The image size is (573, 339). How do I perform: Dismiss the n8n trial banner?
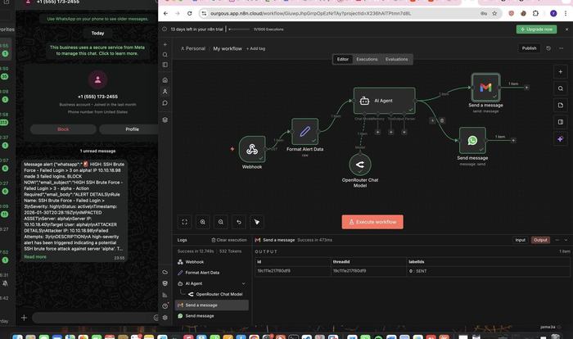click(x=566, y=29)
